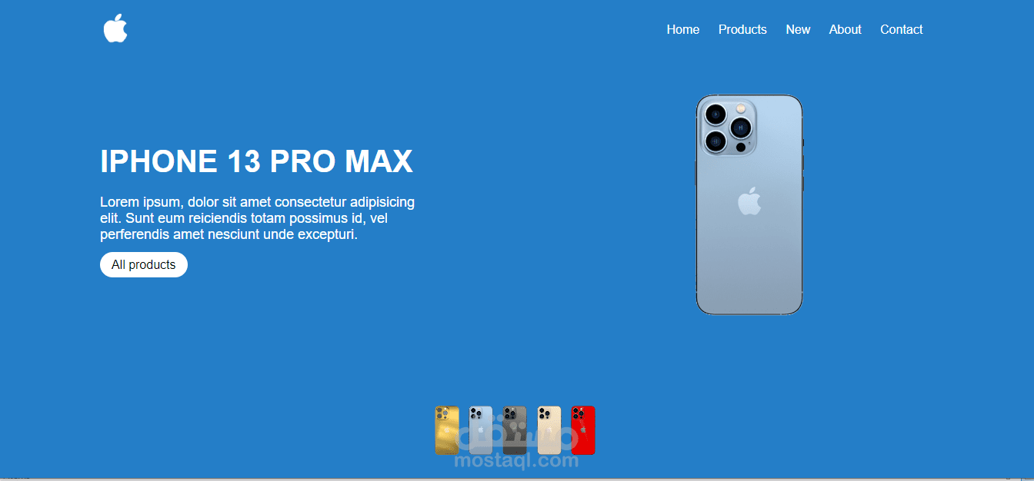1034x481 pixels.
Task: Click the white Apple logo in header
Action: (115, 28)
